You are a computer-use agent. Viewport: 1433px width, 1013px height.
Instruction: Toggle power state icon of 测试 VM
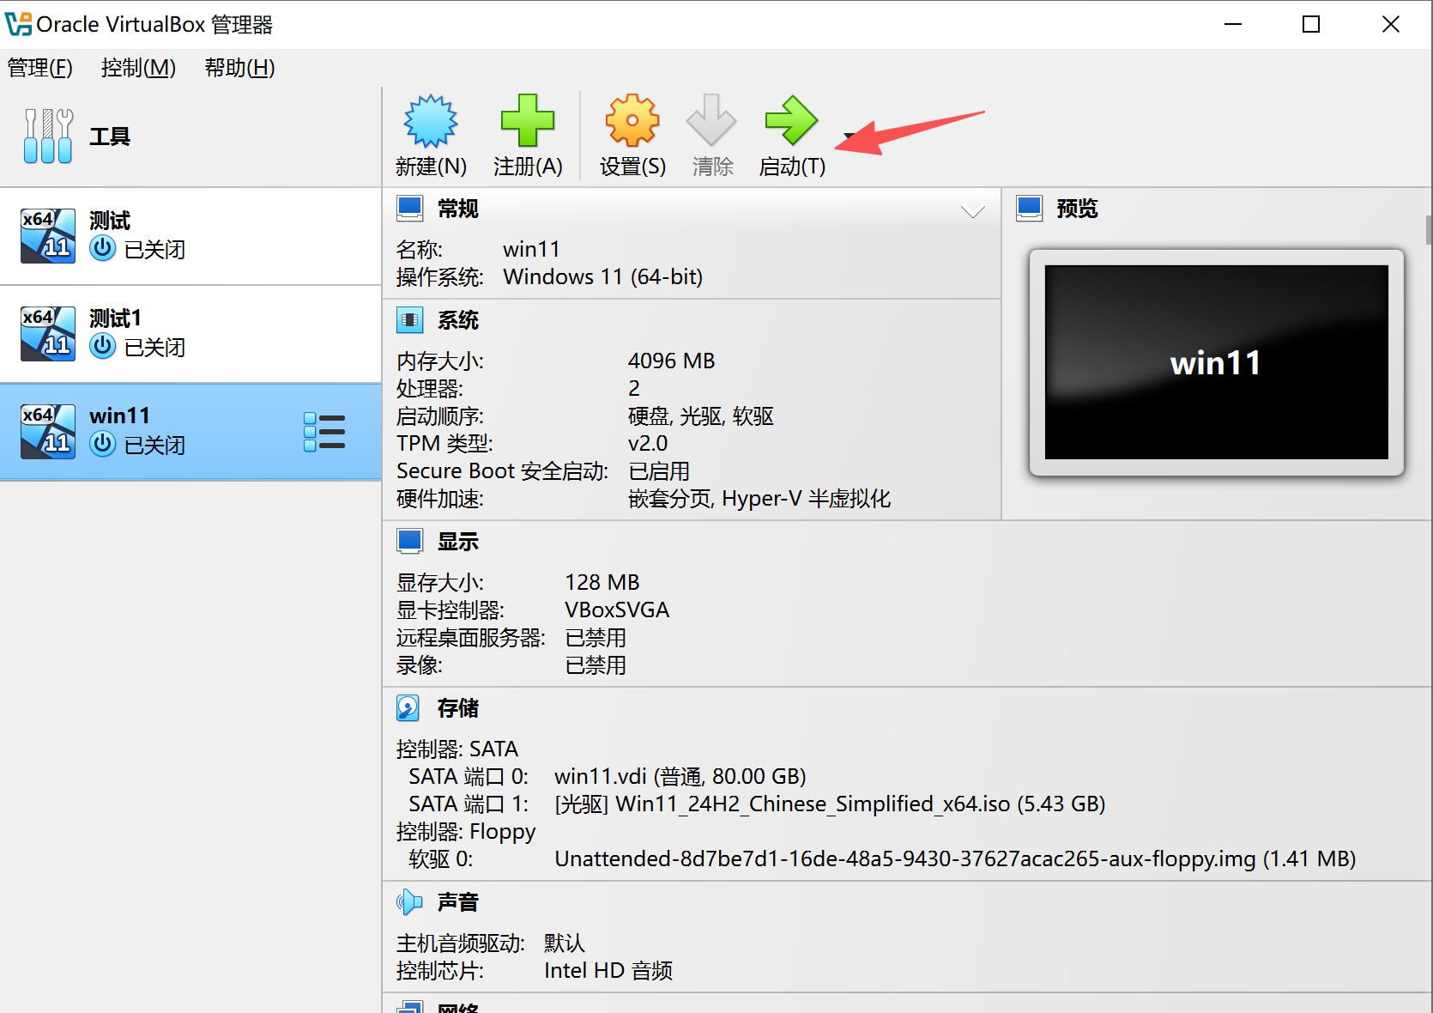[x=103, y=249]
